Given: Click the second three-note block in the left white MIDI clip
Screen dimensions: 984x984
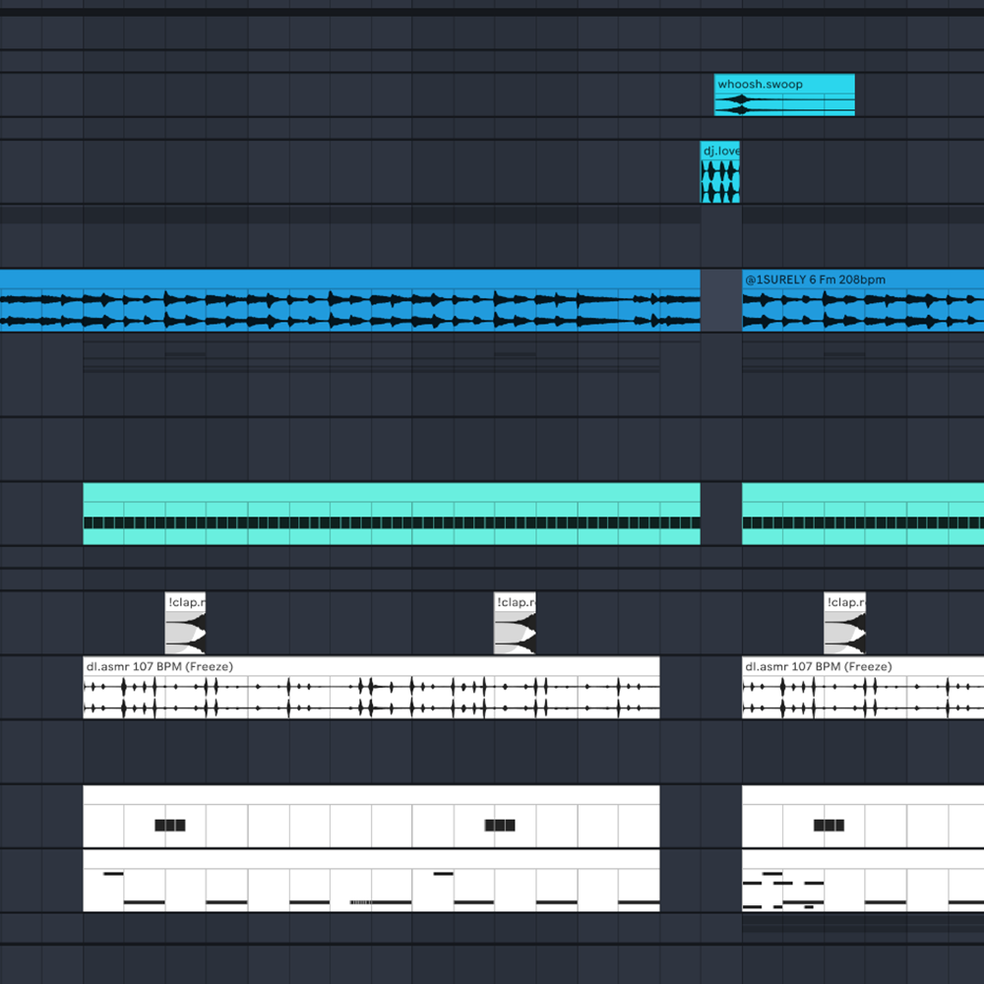Looking at the screenshot, I should click(x=500, y=826).
